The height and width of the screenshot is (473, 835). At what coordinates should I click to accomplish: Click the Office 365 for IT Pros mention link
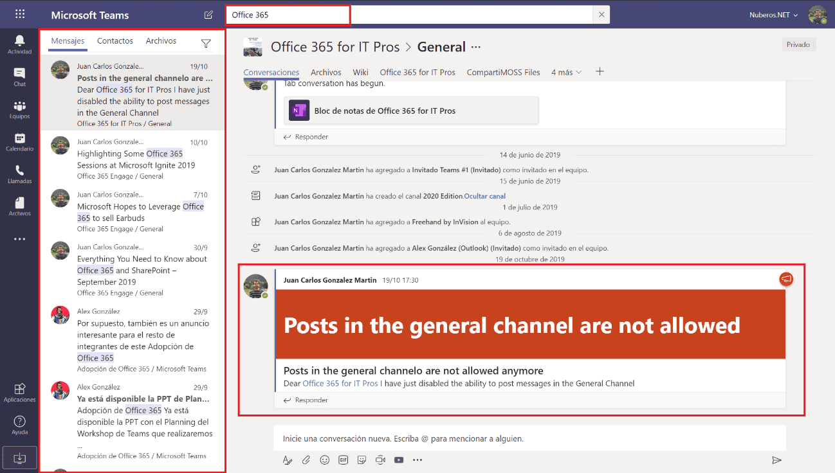pos(340,384)
